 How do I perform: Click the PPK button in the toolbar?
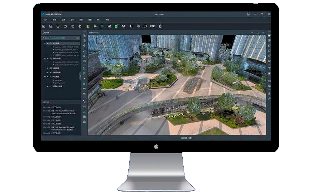tap(152, 26)
